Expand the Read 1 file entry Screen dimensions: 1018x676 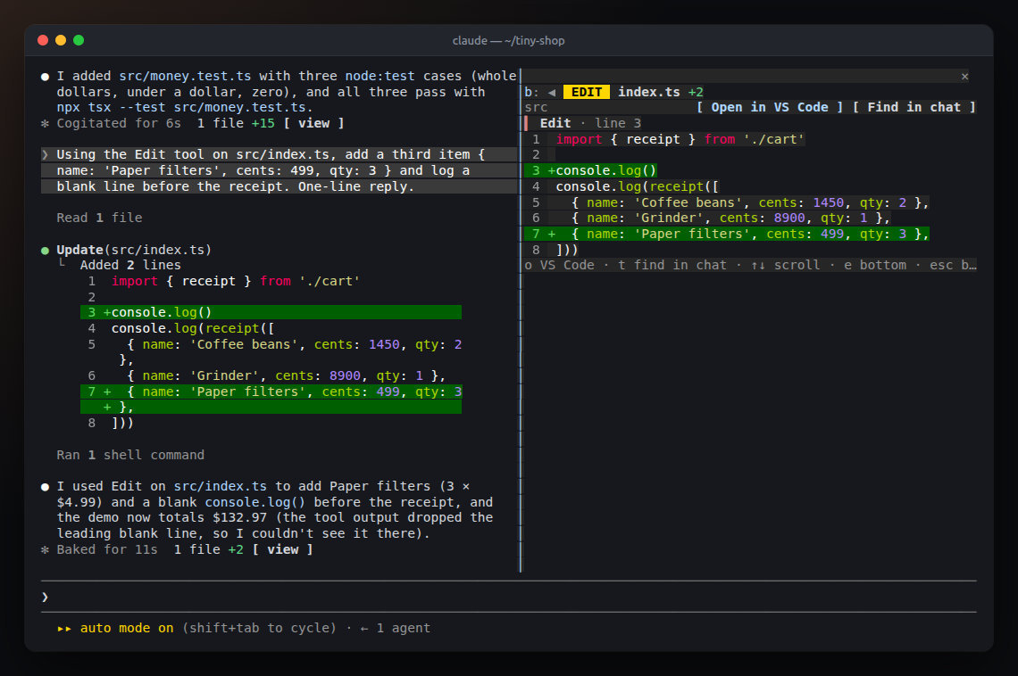pos(99,218)
